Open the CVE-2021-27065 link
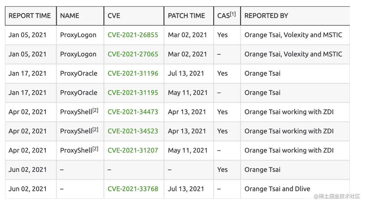366x205 pixels. pyautogui.click(x=133, y=54)
